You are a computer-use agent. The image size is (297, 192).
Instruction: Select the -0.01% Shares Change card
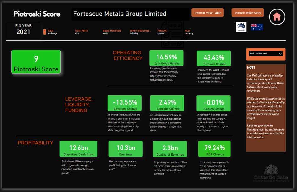(213, 103)
